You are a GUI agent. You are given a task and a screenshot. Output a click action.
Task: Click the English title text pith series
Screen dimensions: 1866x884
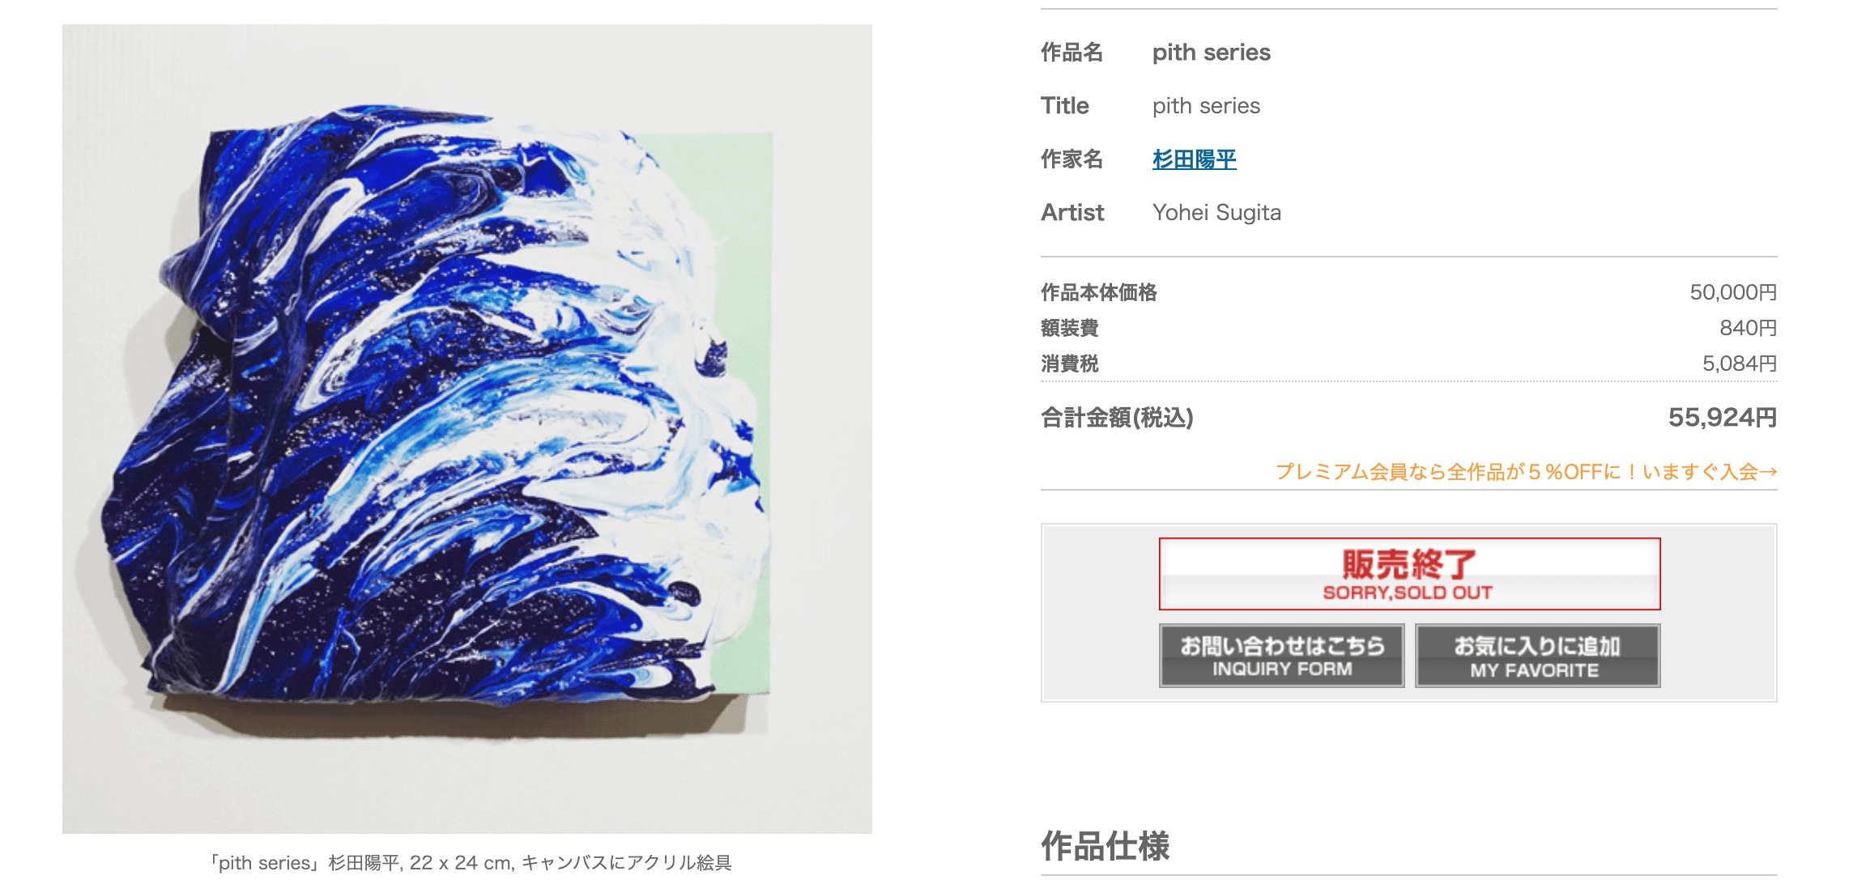pos(1206,106)
